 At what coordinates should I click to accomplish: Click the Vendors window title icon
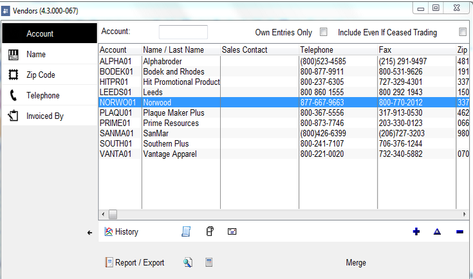[x=5, y=11]
